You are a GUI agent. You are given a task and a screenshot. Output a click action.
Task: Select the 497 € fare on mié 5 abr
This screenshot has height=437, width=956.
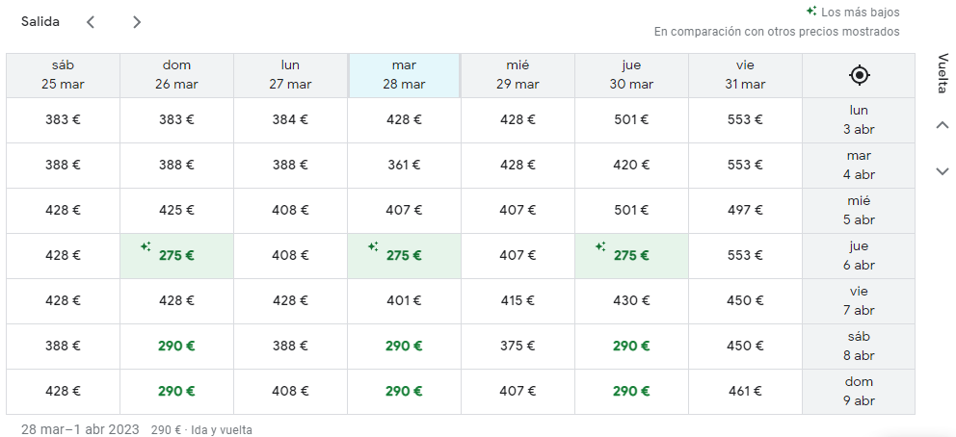tap(745, 211)
